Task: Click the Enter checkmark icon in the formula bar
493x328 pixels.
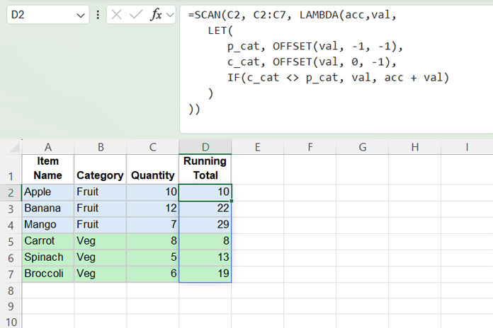Action: 136,14
